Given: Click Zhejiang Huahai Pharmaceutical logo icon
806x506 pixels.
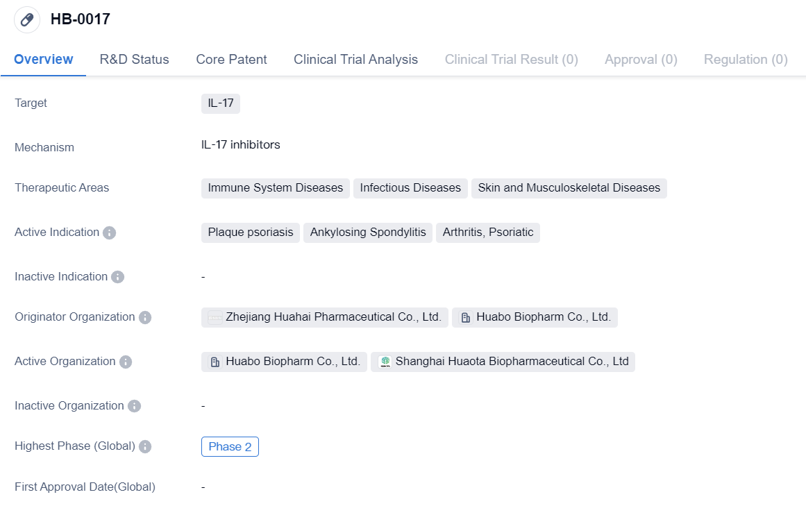Looking at the screenshot, I should 215,317.
